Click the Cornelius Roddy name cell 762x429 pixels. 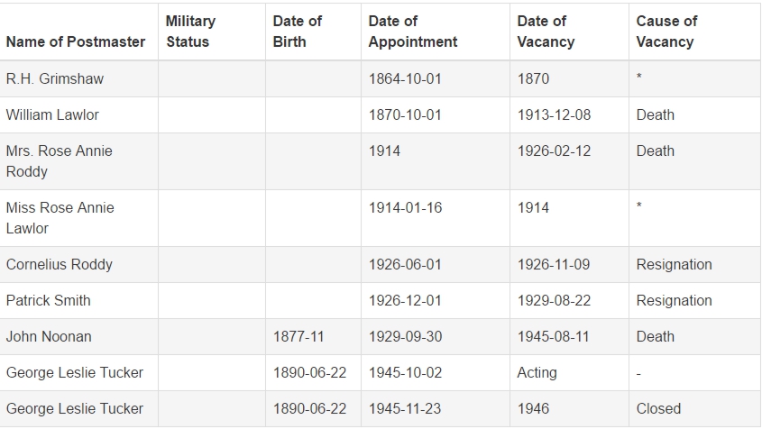click(60, 264)
